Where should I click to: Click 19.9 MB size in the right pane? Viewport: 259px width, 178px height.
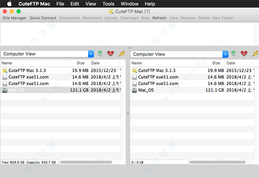point(216,70)
